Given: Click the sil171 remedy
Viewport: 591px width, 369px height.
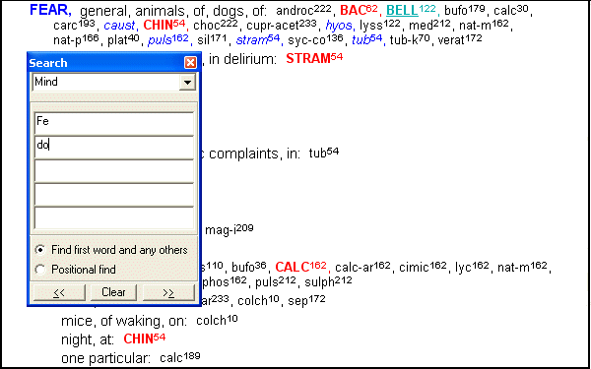Looking at the screenshot, I should click(x=213, y=39).
